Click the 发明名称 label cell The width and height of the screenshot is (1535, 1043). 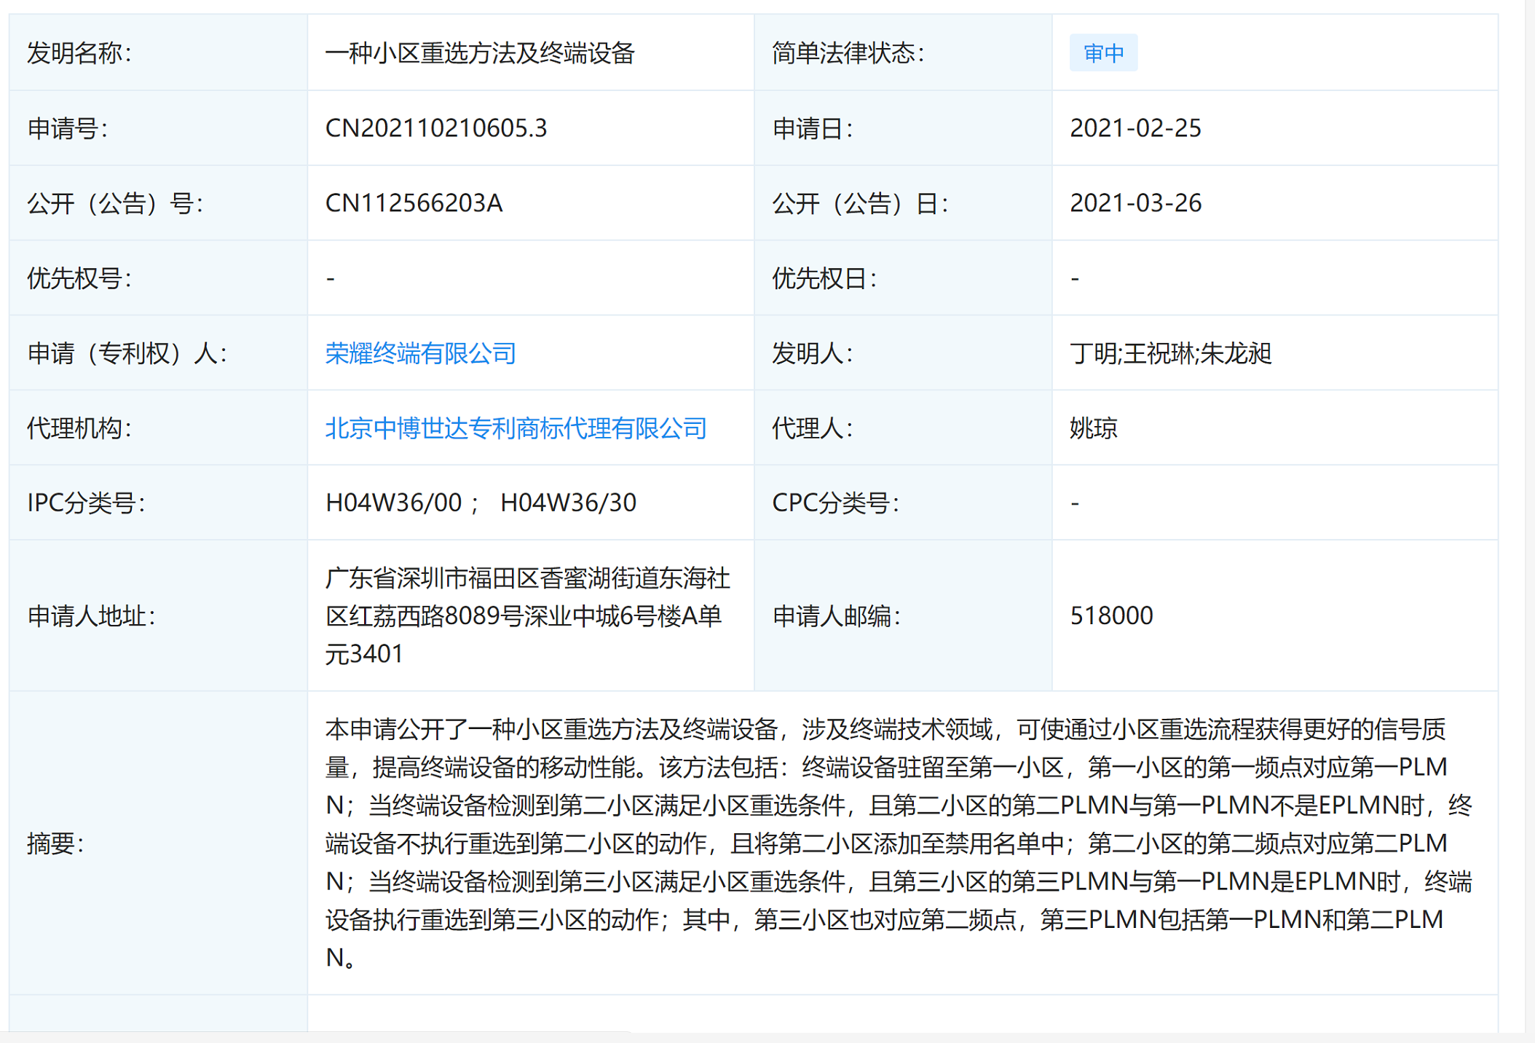click(158, 53)
